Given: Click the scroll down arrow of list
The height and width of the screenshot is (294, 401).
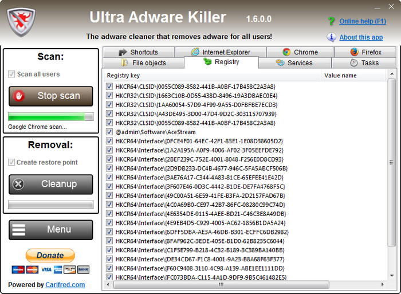Looking at the screenshot, I should coord(391,276).
